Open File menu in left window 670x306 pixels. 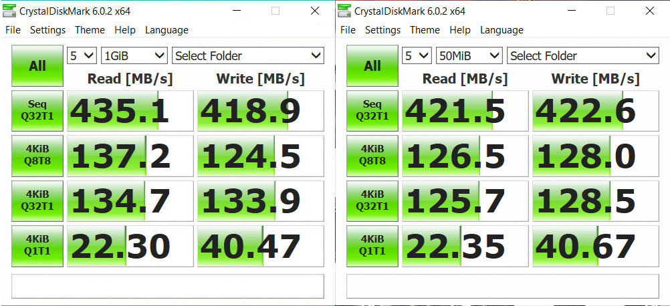[13, 30]
